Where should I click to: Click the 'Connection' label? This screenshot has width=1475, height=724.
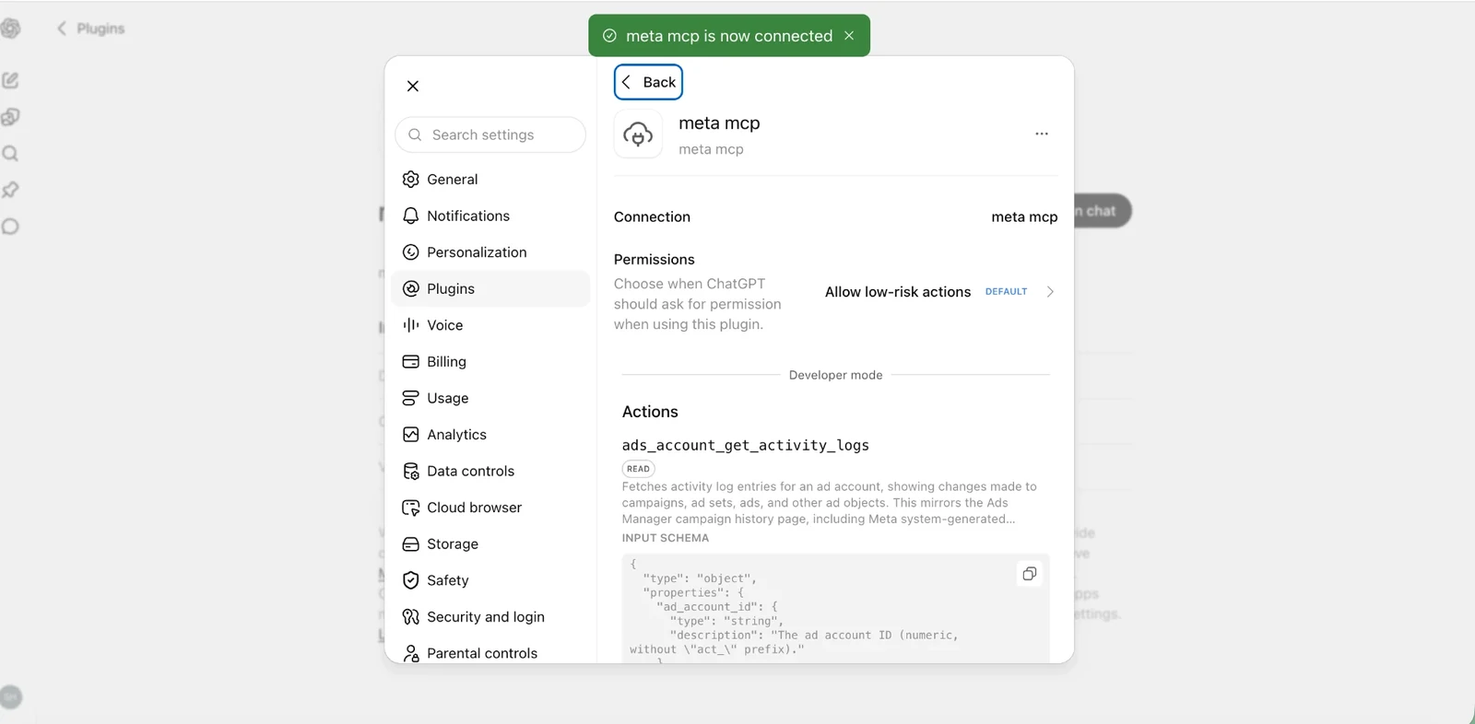(652, 217)
